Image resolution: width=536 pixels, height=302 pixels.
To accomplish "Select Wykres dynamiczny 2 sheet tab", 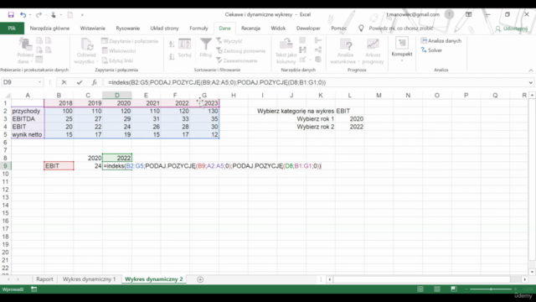I will [154, 279].
